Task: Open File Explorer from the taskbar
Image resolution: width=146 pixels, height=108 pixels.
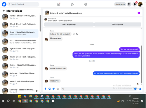Action: pos(31,96)
